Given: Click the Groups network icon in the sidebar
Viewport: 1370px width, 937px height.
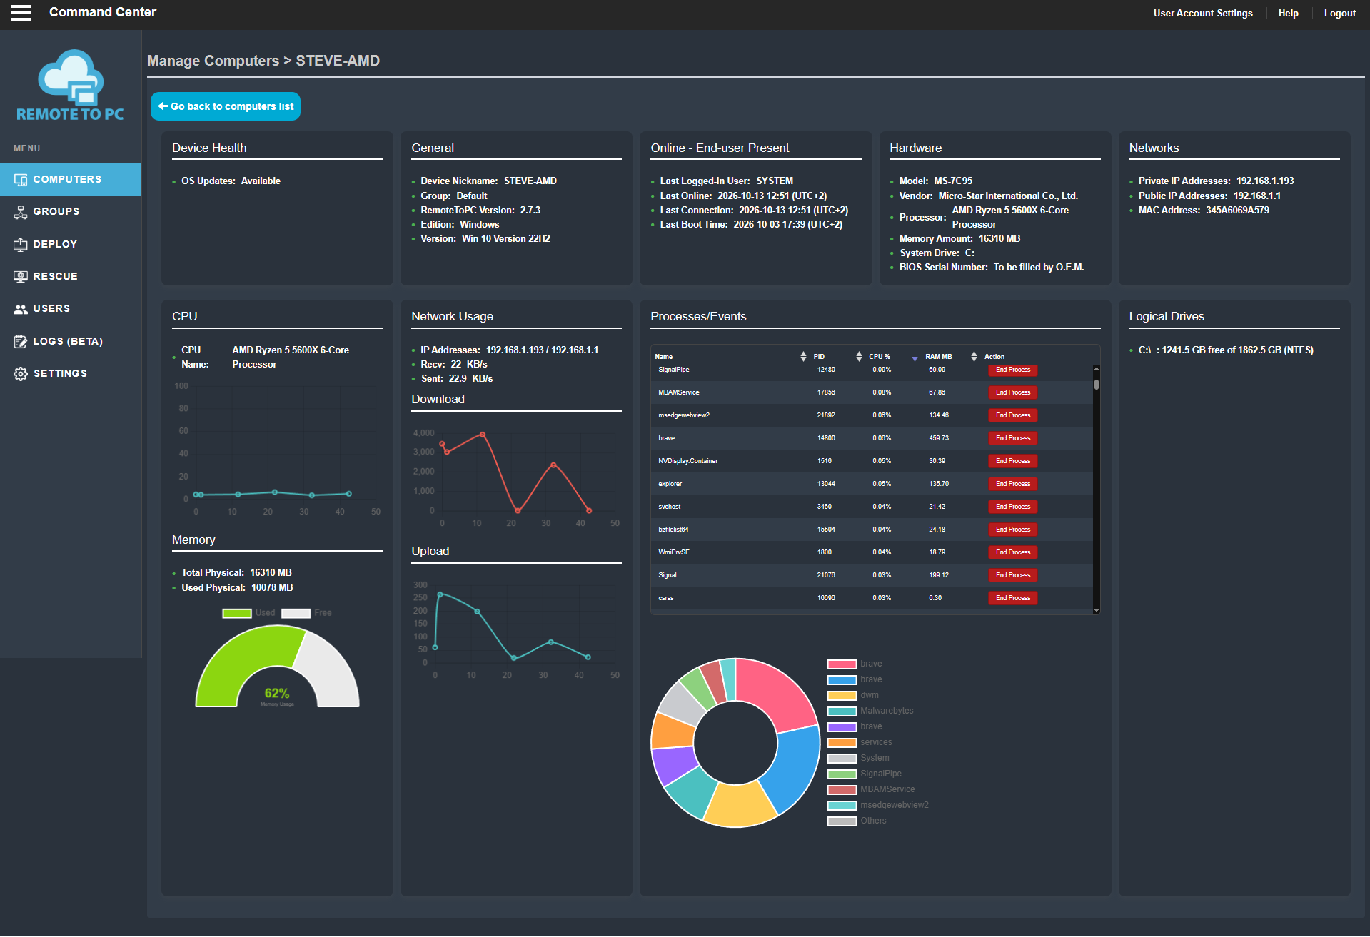Looking at the screenshot, I should tap(21, 212).
